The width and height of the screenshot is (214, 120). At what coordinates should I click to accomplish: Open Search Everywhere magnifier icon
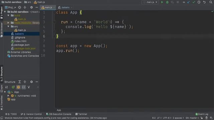211,2
